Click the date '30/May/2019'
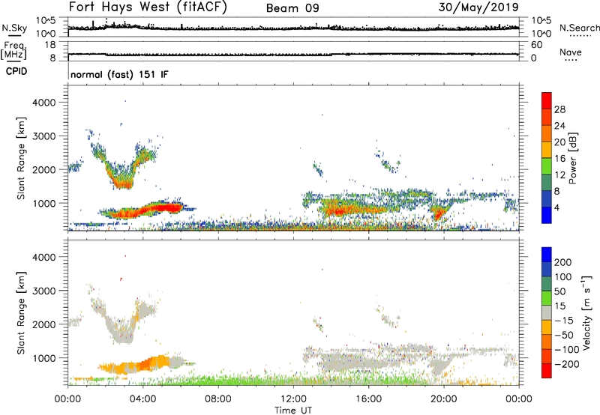Viewport: 600px width, 415px height. [x=478, y=7]
